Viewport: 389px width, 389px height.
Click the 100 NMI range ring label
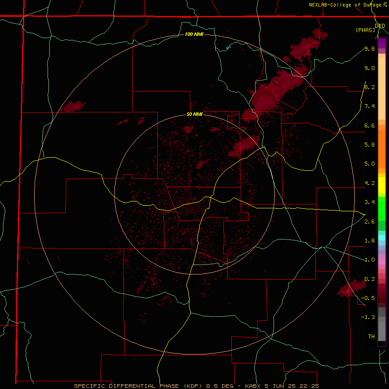(x=194, y=34)
